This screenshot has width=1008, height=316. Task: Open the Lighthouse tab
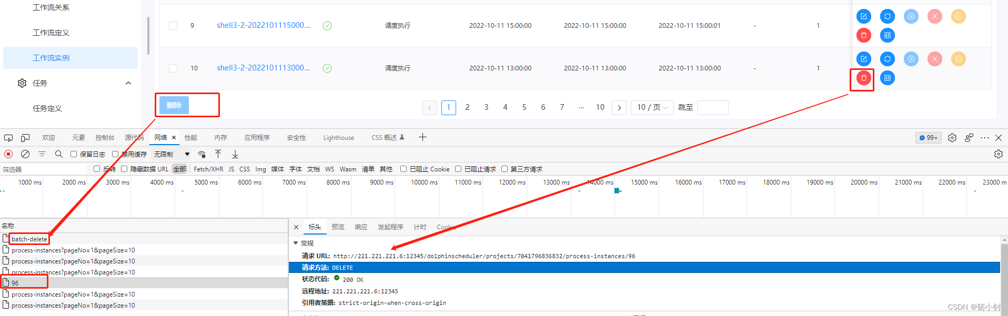coord(338,138)
